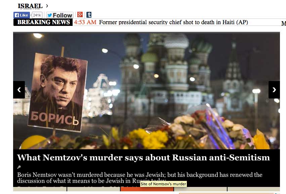The height and width of the screenshot is (194, 286).
Task: Click the Nemtsov memorial photo
Action: click(x=147, y=91)
